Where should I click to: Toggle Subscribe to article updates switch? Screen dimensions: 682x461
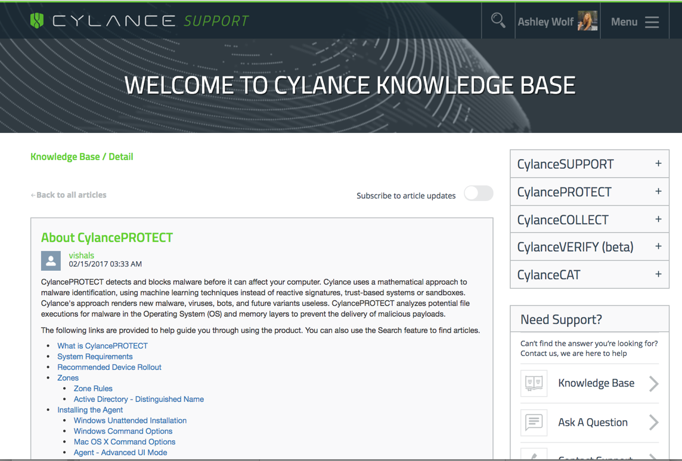[x=479, y=193]
